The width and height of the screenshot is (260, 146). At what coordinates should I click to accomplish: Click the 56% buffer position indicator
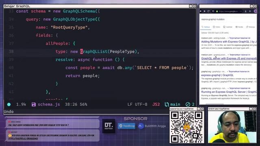pyautogui.click(x=83, y=105)
